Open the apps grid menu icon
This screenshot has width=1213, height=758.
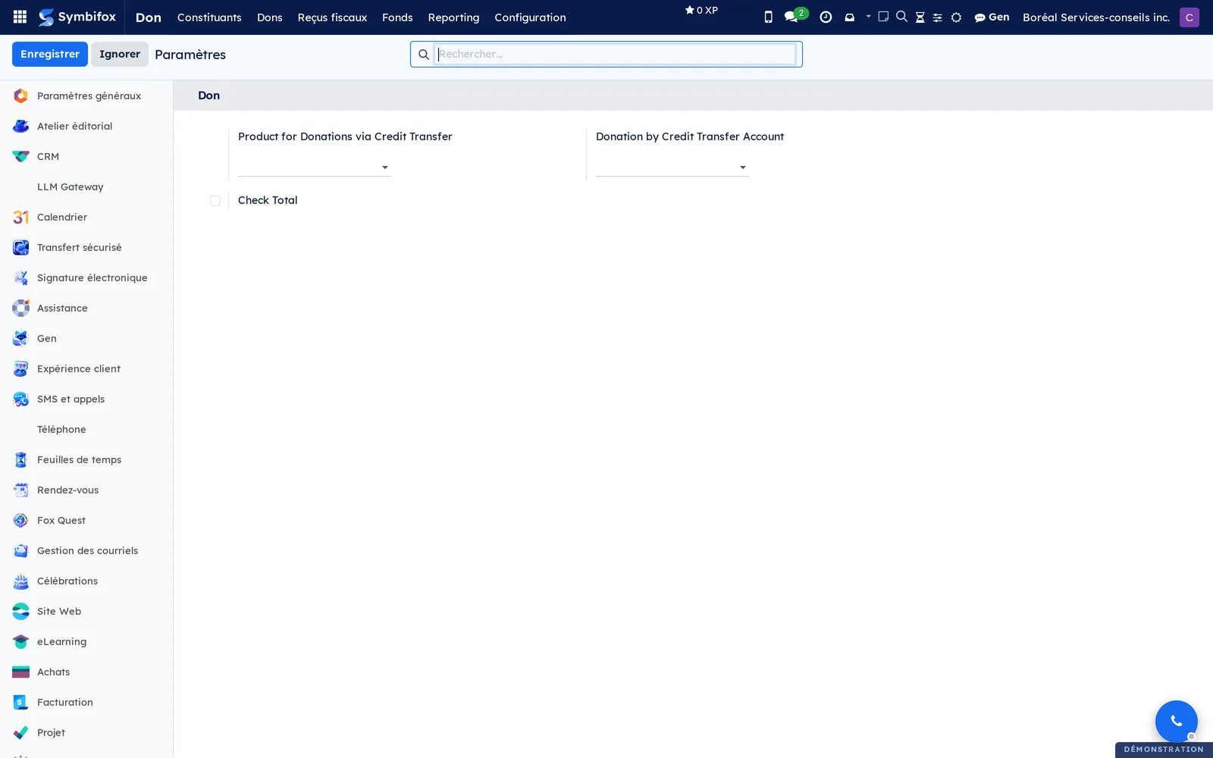coord(20,17)
